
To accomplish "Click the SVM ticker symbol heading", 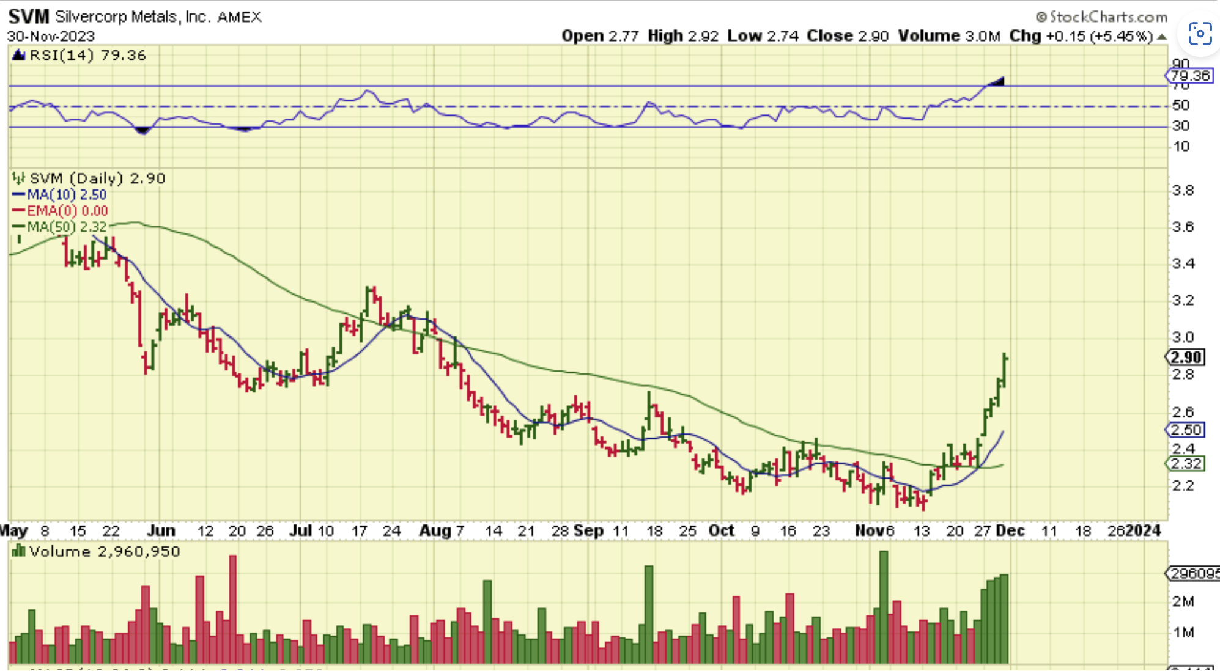I will point(28,16).
